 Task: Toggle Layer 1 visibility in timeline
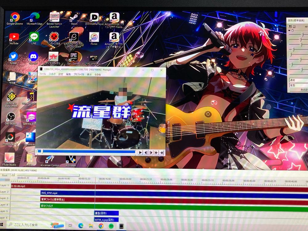point(5,185)
